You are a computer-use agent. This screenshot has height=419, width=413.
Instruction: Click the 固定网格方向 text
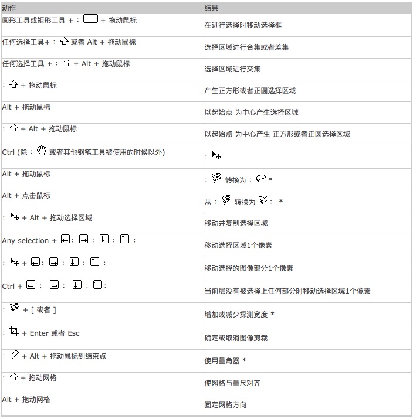pyautogui.click(x=225, y=405)
